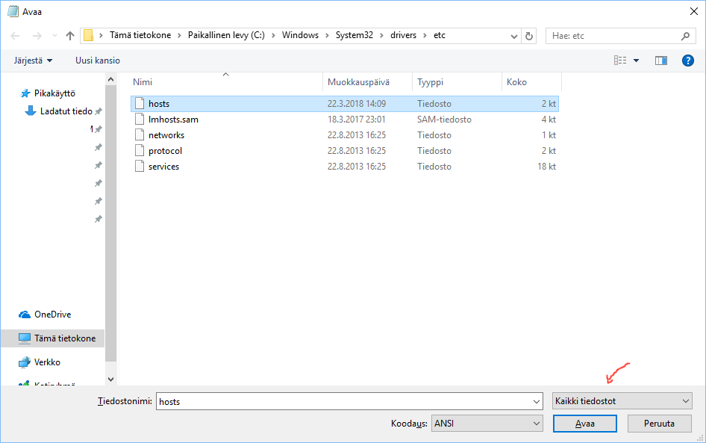The image size is (706, 443).
Task: Click the up one level arrow icon
Action: click(x=70, y=36)
